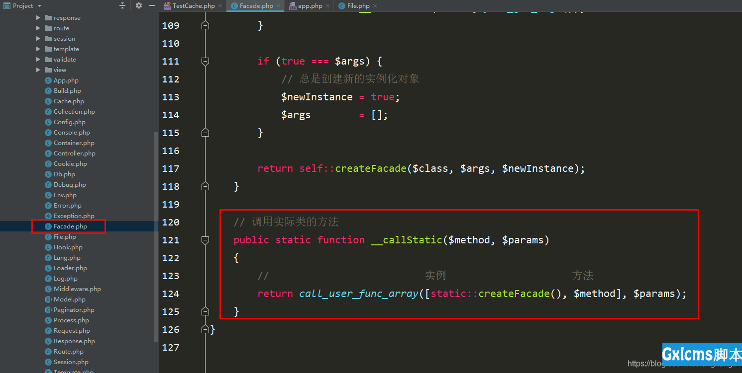
Task: Click the Response.php class icon
Action: (x=48, y=341)
